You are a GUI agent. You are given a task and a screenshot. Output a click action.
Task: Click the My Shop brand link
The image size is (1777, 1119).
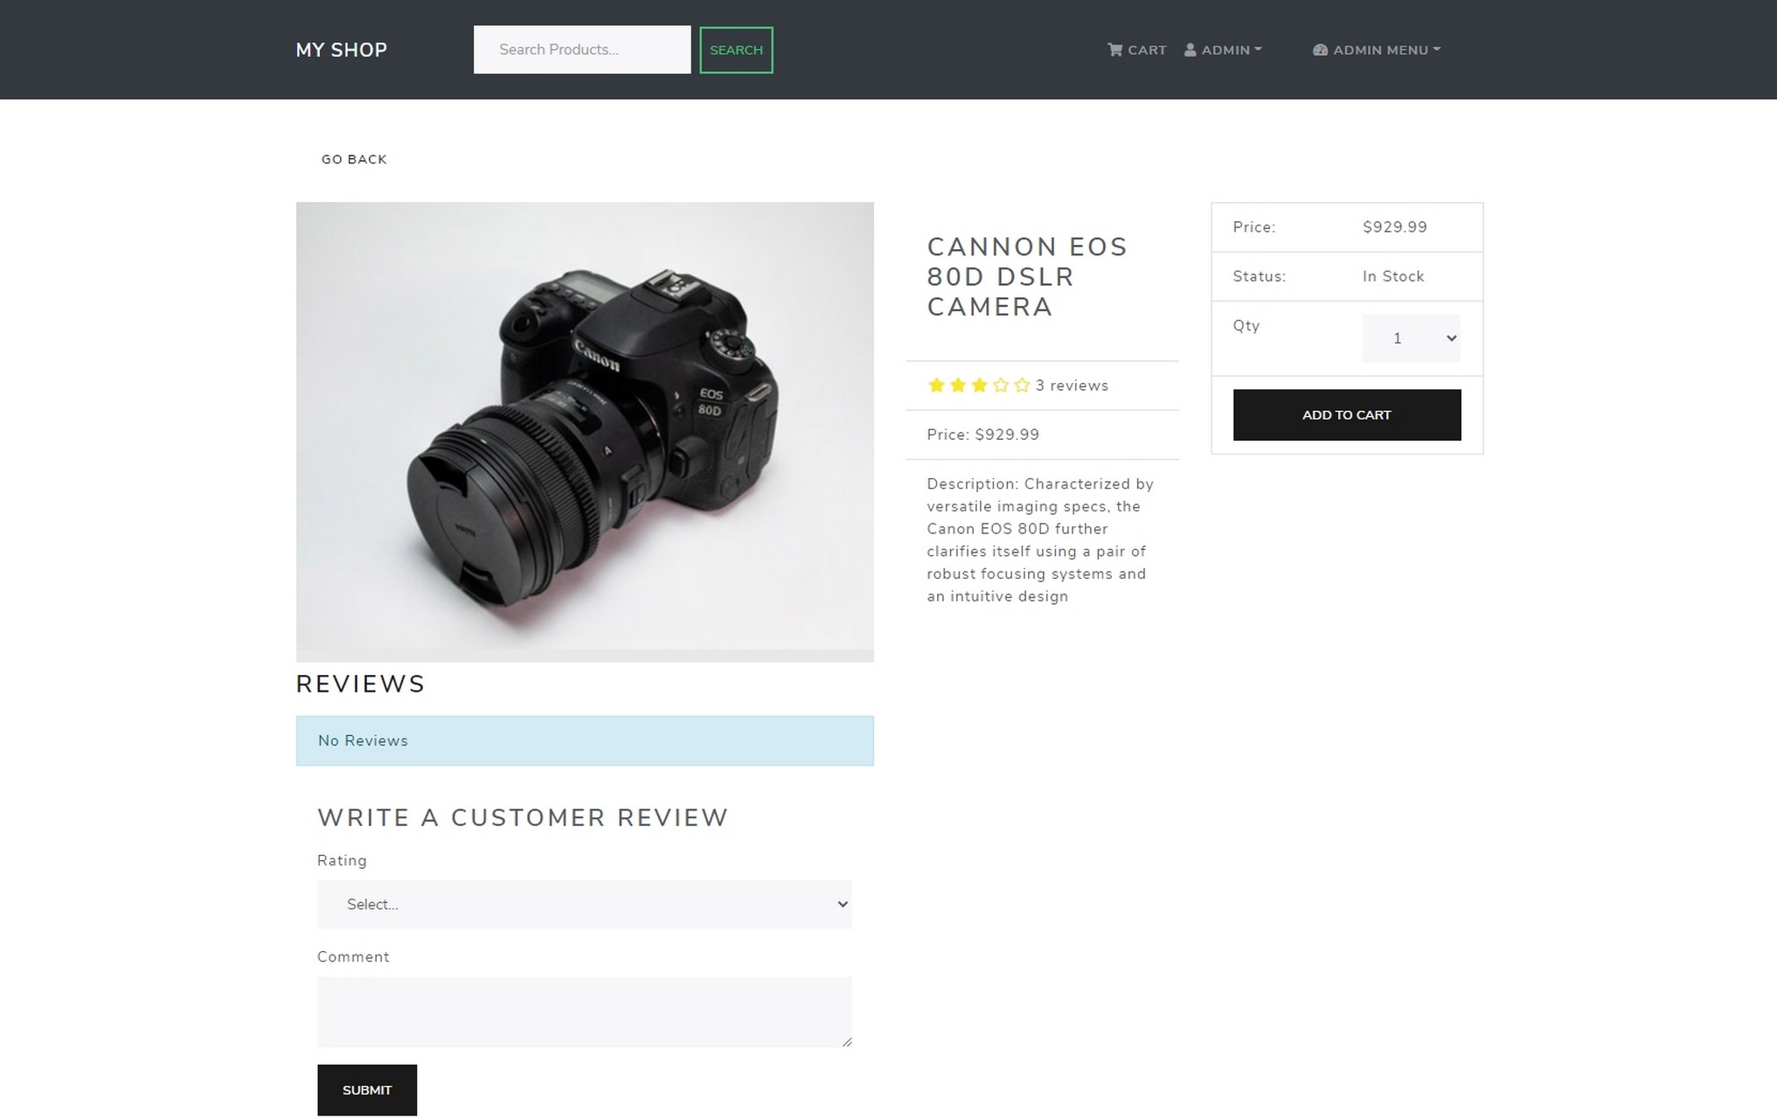[341, 50]
